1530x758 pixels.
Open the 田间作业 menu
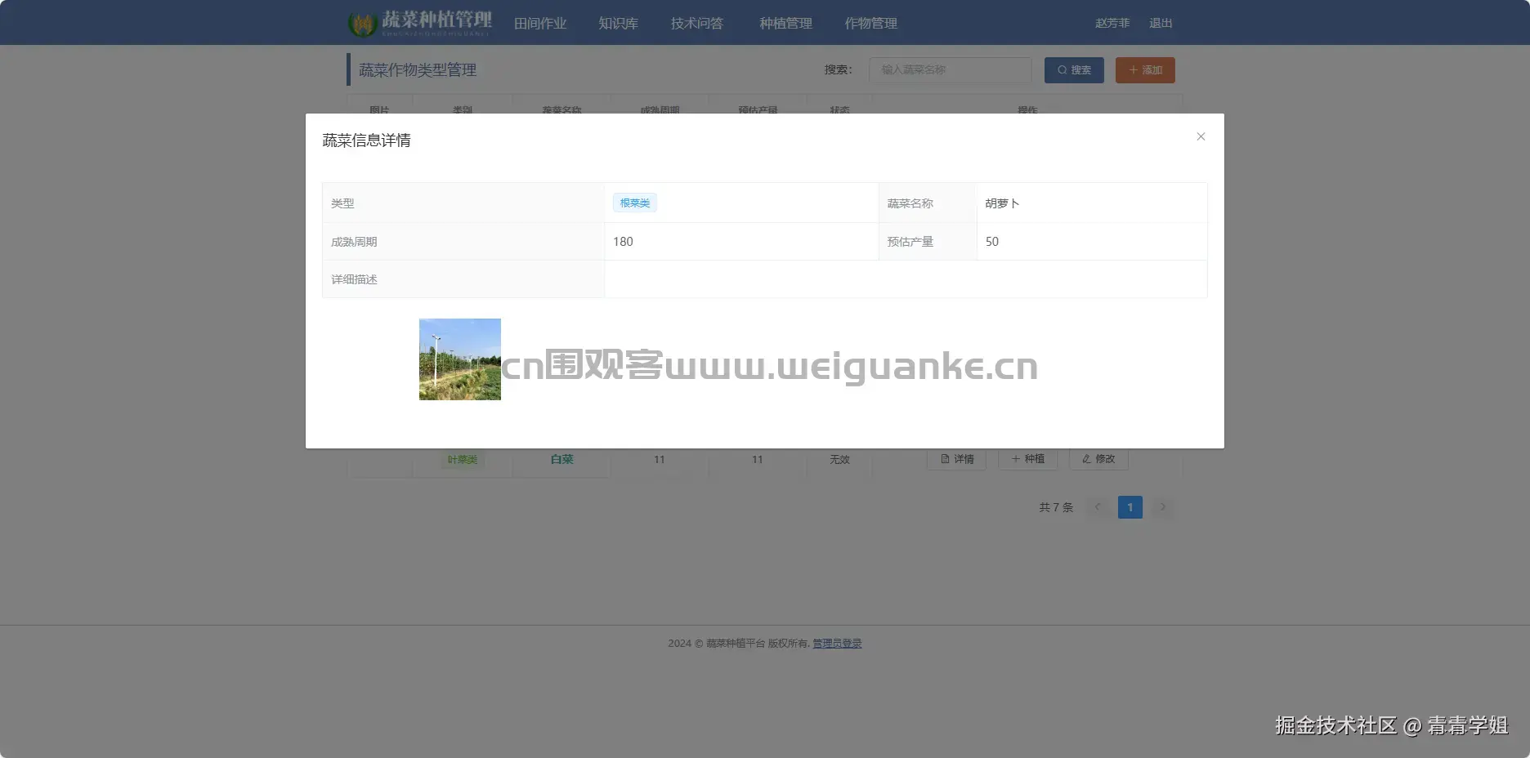(x=540, y=23)
